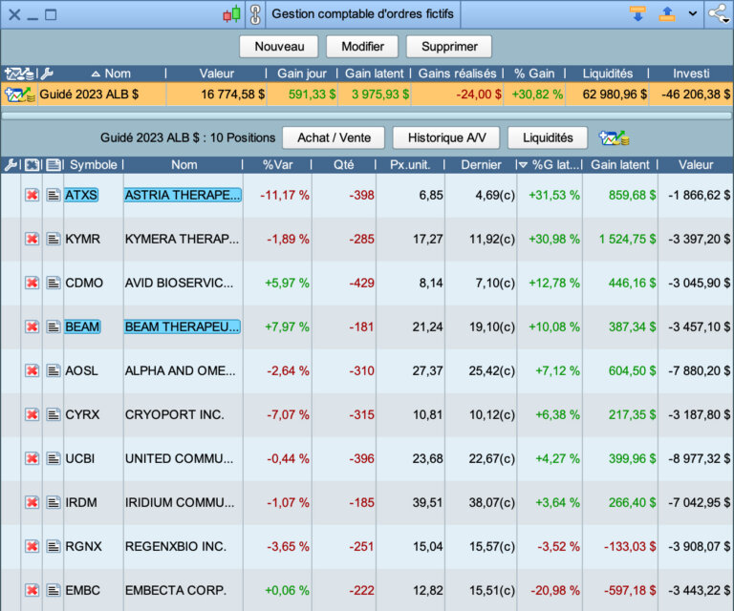Click the chain link icon in title bar
Viewport: 734px width, 611px height.
point(255,14)
